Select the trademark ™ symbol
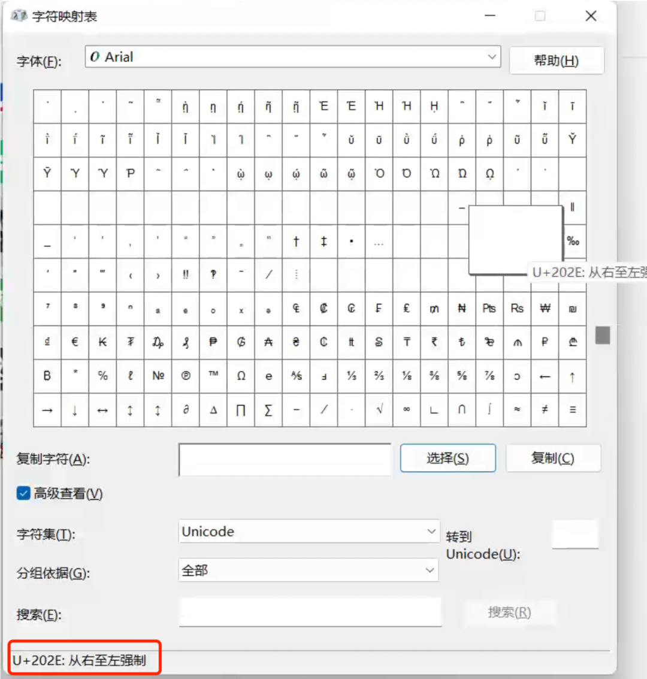Viewport: 647px width, 679px height. pyautogui.click(x=213, y=376)
